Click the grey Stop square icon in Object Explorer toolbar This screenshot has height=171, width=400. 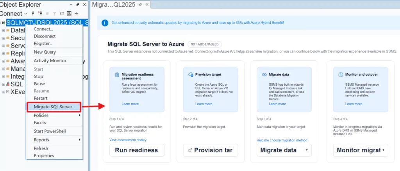tap(47, 14)
